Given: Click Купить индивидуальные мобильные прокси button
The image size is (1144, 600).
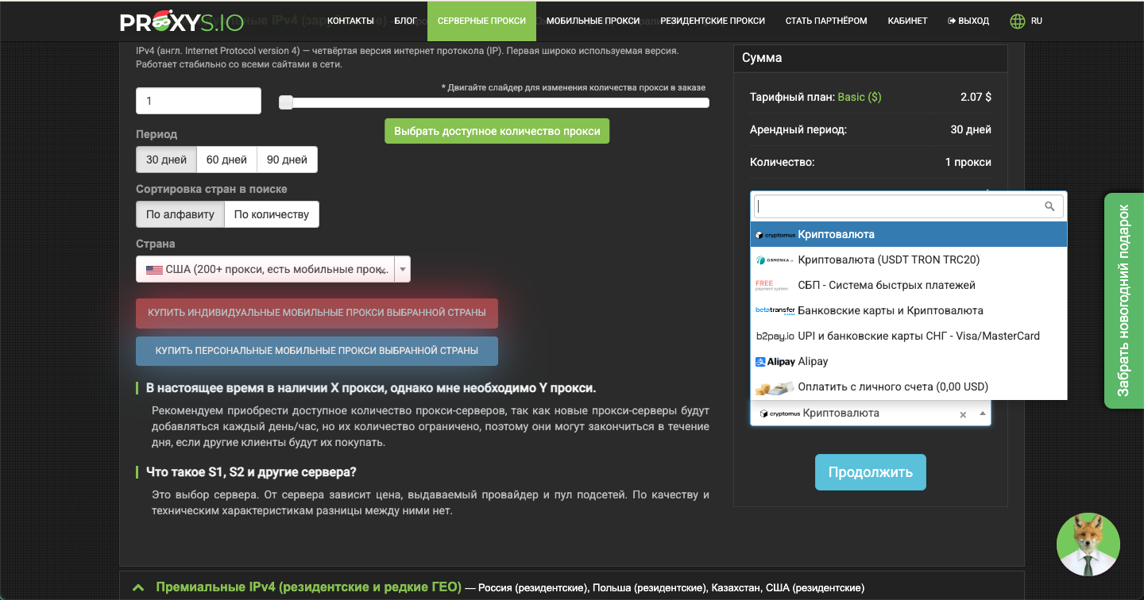Looking at the screenshot, I should (317, 313).
